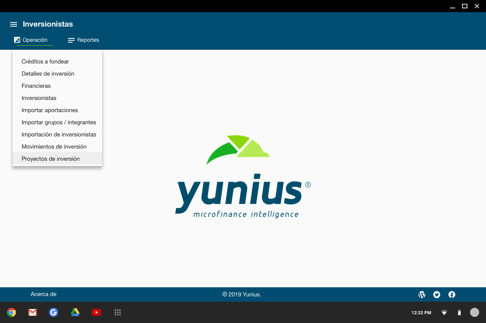Select Movimientos de inversión entry

54,147
